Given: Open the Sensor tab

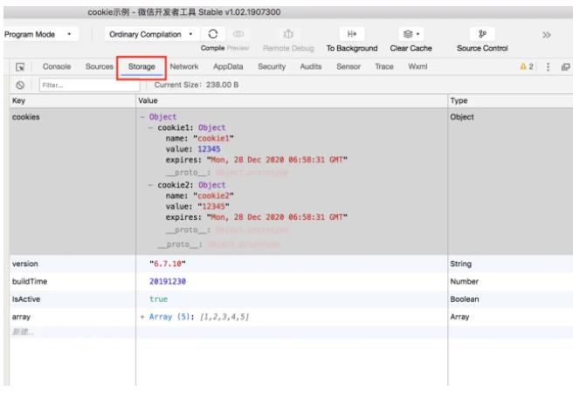Looking at the screenshot, I should [x=349, y=66].
